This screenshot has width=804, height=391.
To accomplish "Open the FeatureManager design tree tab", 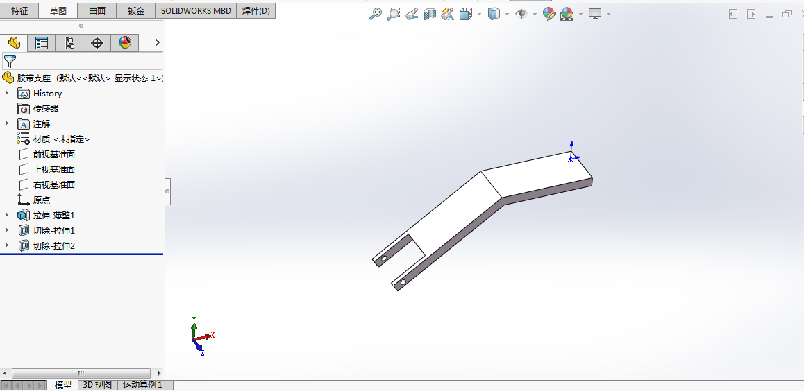I will tap(14, 43).
